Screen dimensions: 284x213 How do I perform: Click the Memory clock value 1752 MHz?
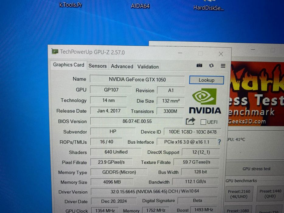[156, 210]
